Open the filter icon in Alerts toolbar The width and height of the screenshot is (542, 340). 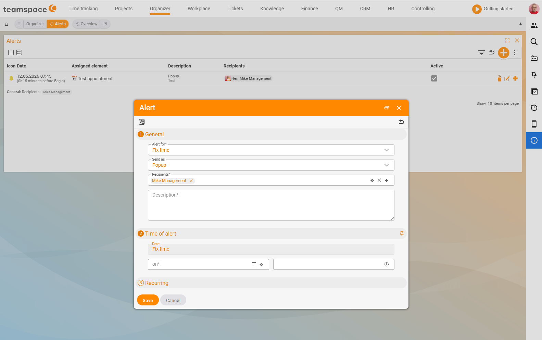[x=481, y=53]
